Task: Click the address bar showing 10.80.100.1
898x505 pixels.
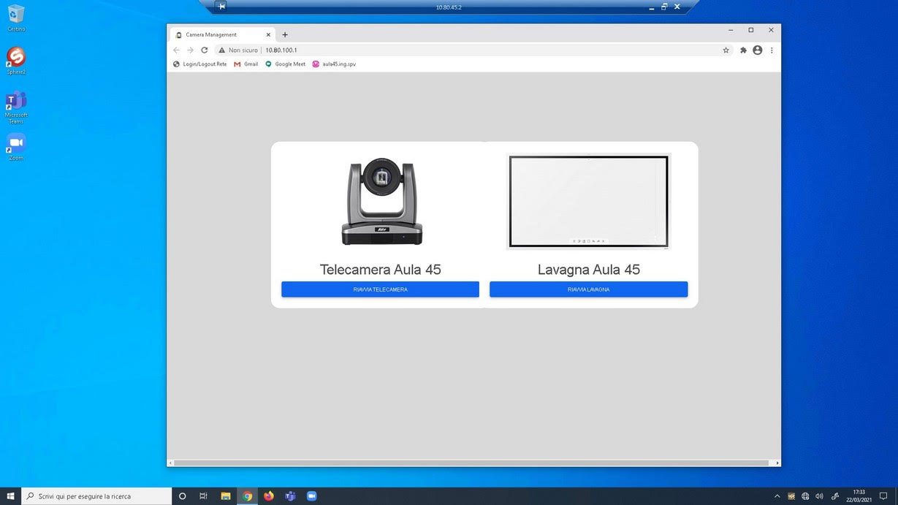Action: coord(438,50)
